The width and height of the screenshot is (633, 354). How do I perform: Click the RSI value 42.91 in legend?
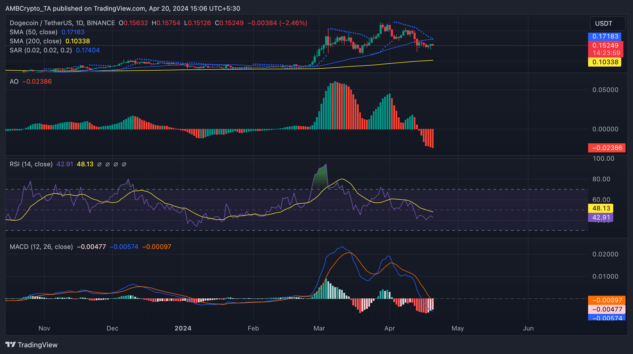coord(65,164)
